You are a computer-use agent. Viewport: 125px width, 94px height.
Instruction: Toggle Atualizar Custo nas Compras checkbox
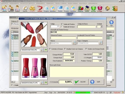click(65, 49)
